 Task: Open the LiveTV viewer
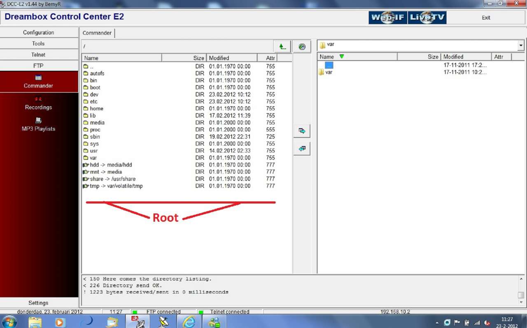coord(427,18)
